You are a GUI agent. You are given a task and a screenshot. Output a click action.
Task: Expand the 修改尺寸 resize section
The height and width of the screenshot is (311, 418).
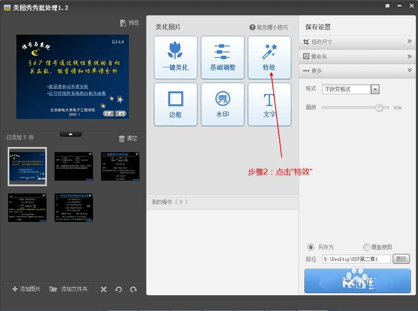pos(357,42)
